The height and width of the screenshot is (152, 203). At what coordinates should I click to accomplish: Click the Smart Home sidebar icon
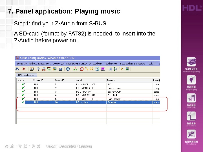point(191,116)
